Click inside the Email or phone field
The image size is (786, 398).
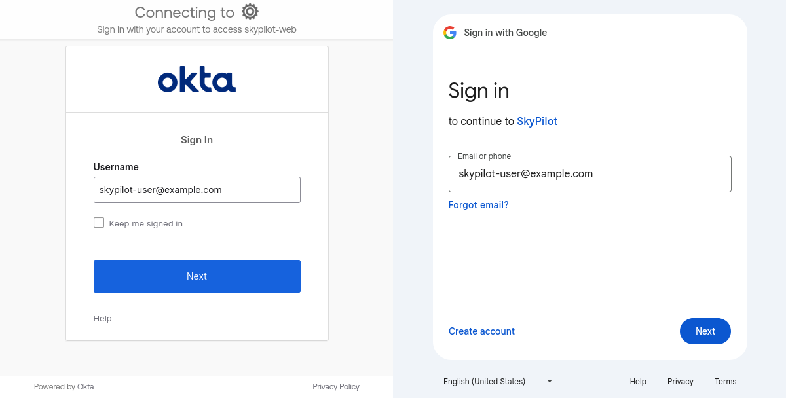click(x=589, y=174)
